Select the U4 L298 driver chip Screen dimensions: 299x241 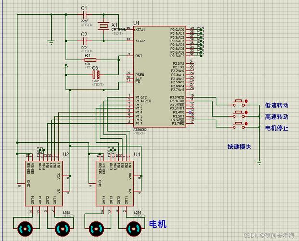pos(115,184)
